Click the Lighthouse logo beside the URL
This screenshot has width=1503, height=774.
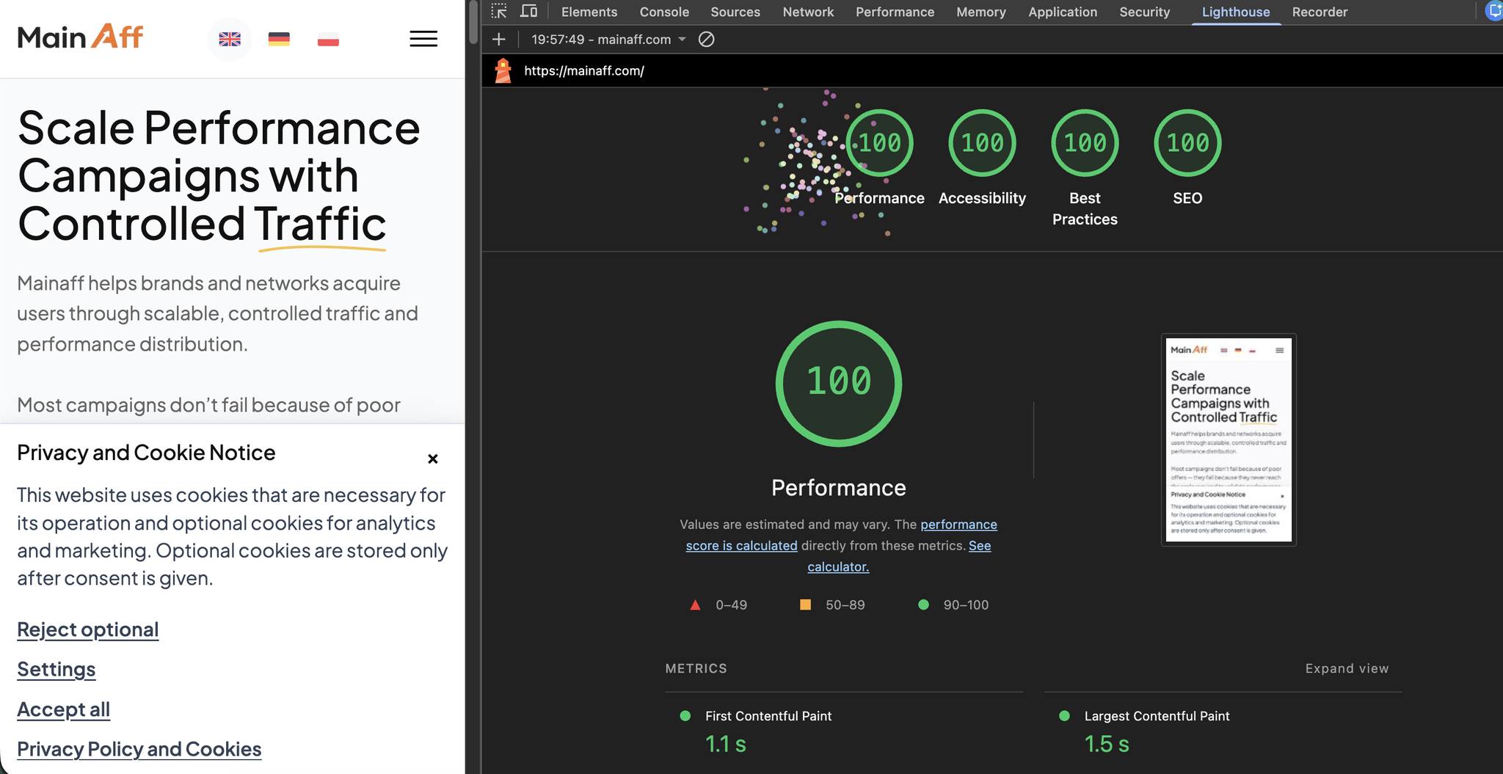(x=503, y=70)
